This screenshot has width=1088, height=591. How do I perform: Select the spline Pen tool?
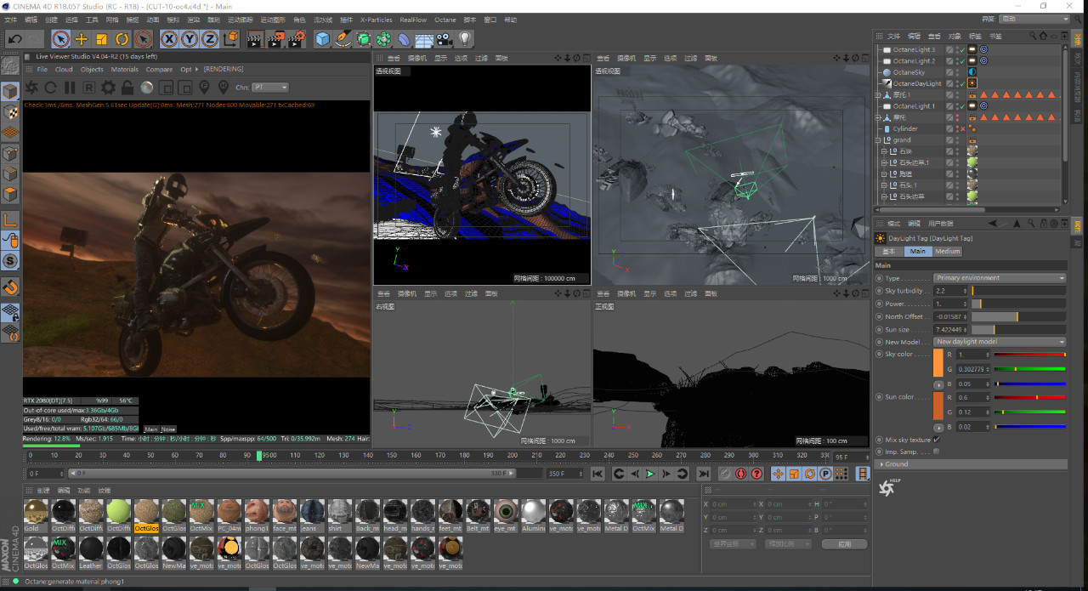[x=343, y=38]
